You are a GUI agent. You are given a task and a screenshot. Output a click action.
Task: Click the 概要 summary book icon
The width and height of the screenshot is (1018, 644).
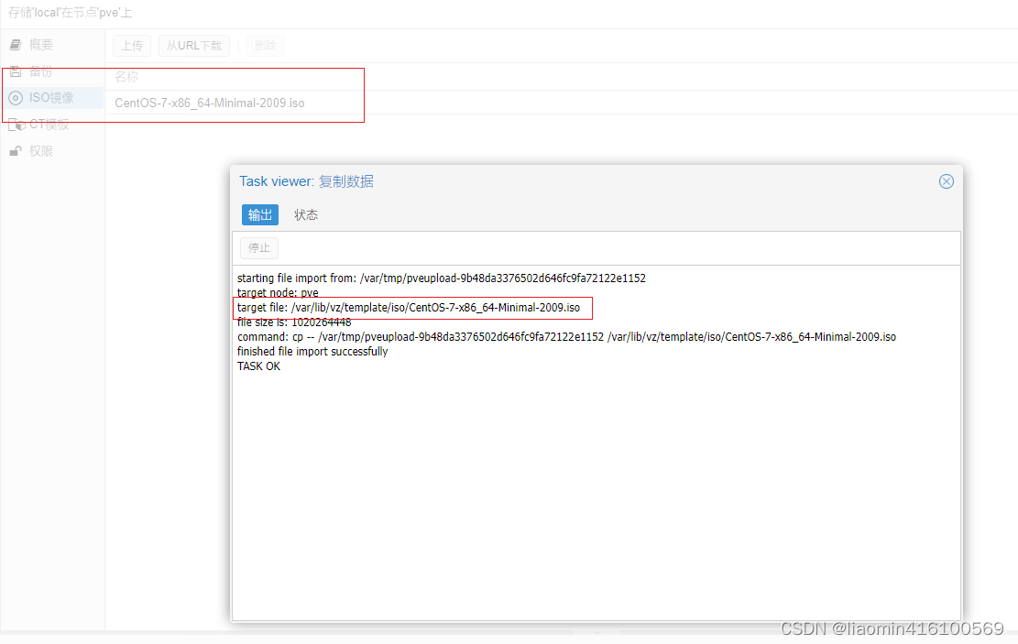(x=16, y=45)
